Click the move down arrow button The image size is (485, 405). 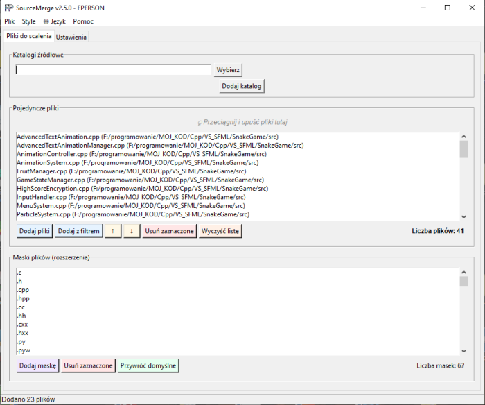click(x=132, y=231)
